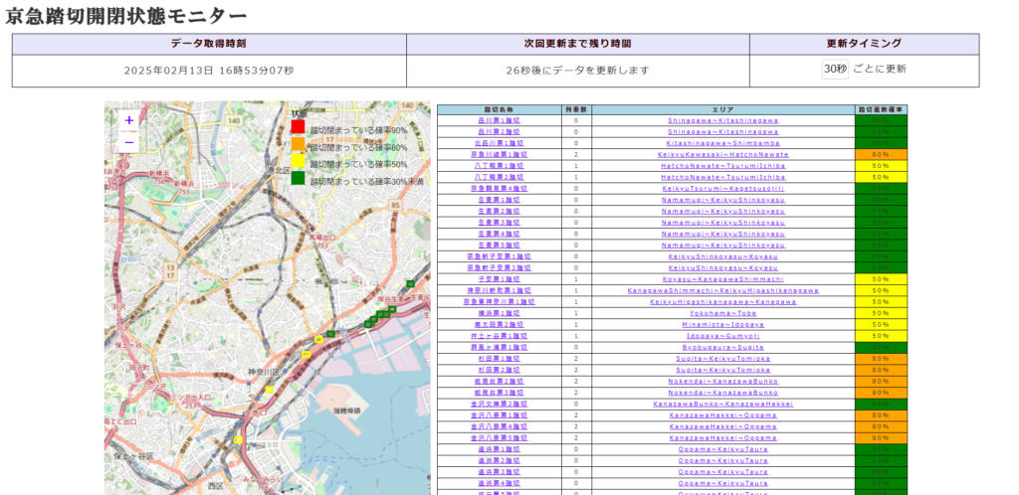The image size is (1019, 495).
Task: Open the 杉田第2踏切 link
Action: [x=500, y=370]
